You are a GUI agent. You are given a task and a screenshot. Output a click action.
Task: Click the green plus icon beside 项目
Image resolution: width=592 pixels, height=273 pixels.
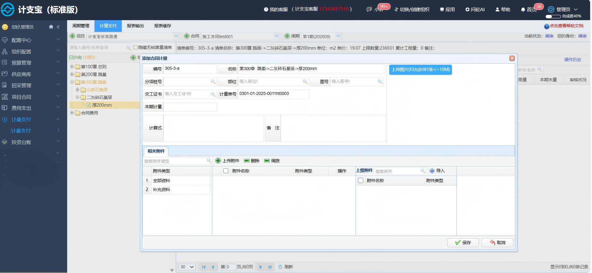tap(72, 36)
